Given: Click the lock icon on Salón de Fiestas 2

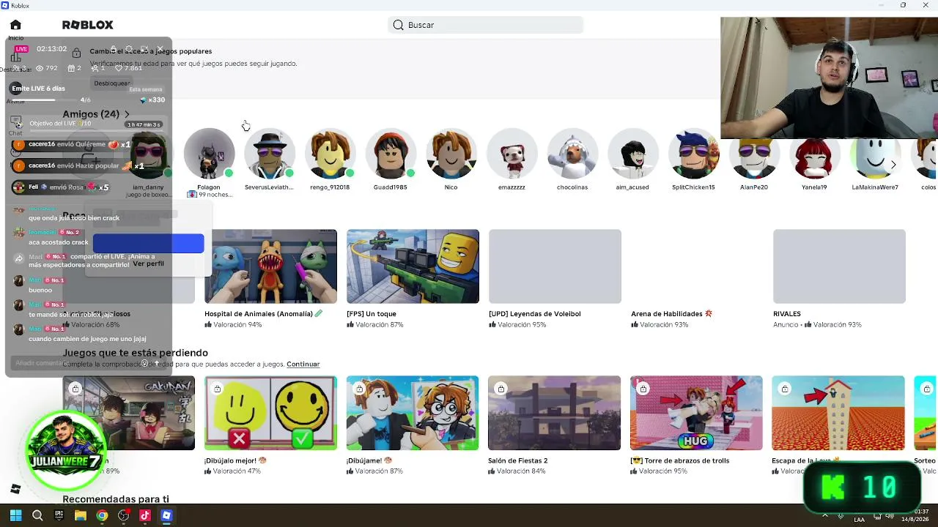Looking at the screenshot, I should (x=501, y=389).
